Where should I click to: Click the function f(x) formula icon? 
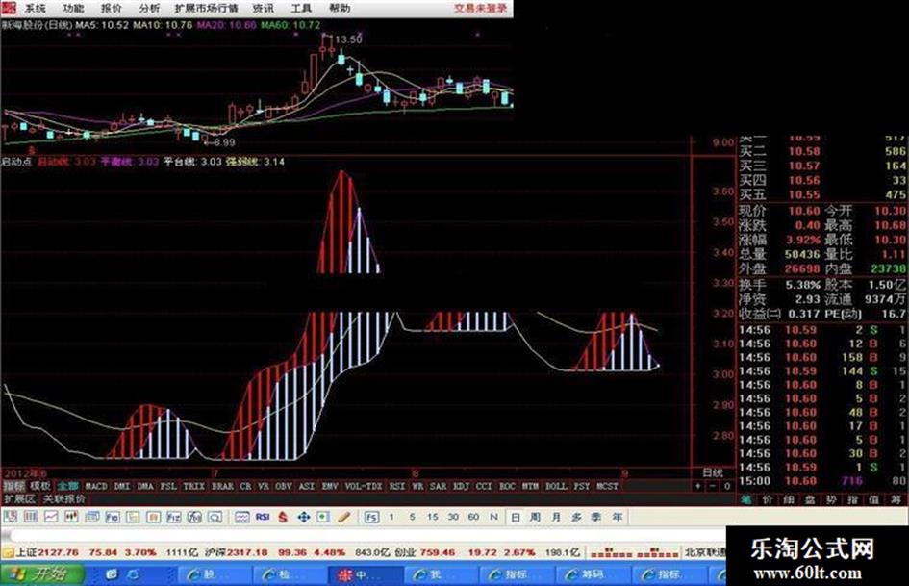pos(194,517)
